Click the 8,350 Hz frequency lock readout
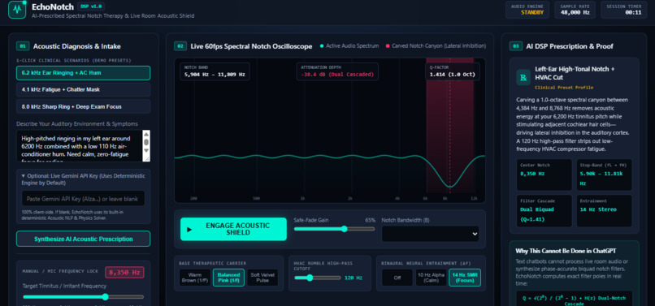The height and width of the screenshot is (306, 655). coord(124,272)
